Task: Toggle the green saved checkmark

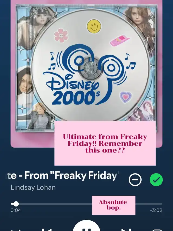Action: [x=156, y=179]
